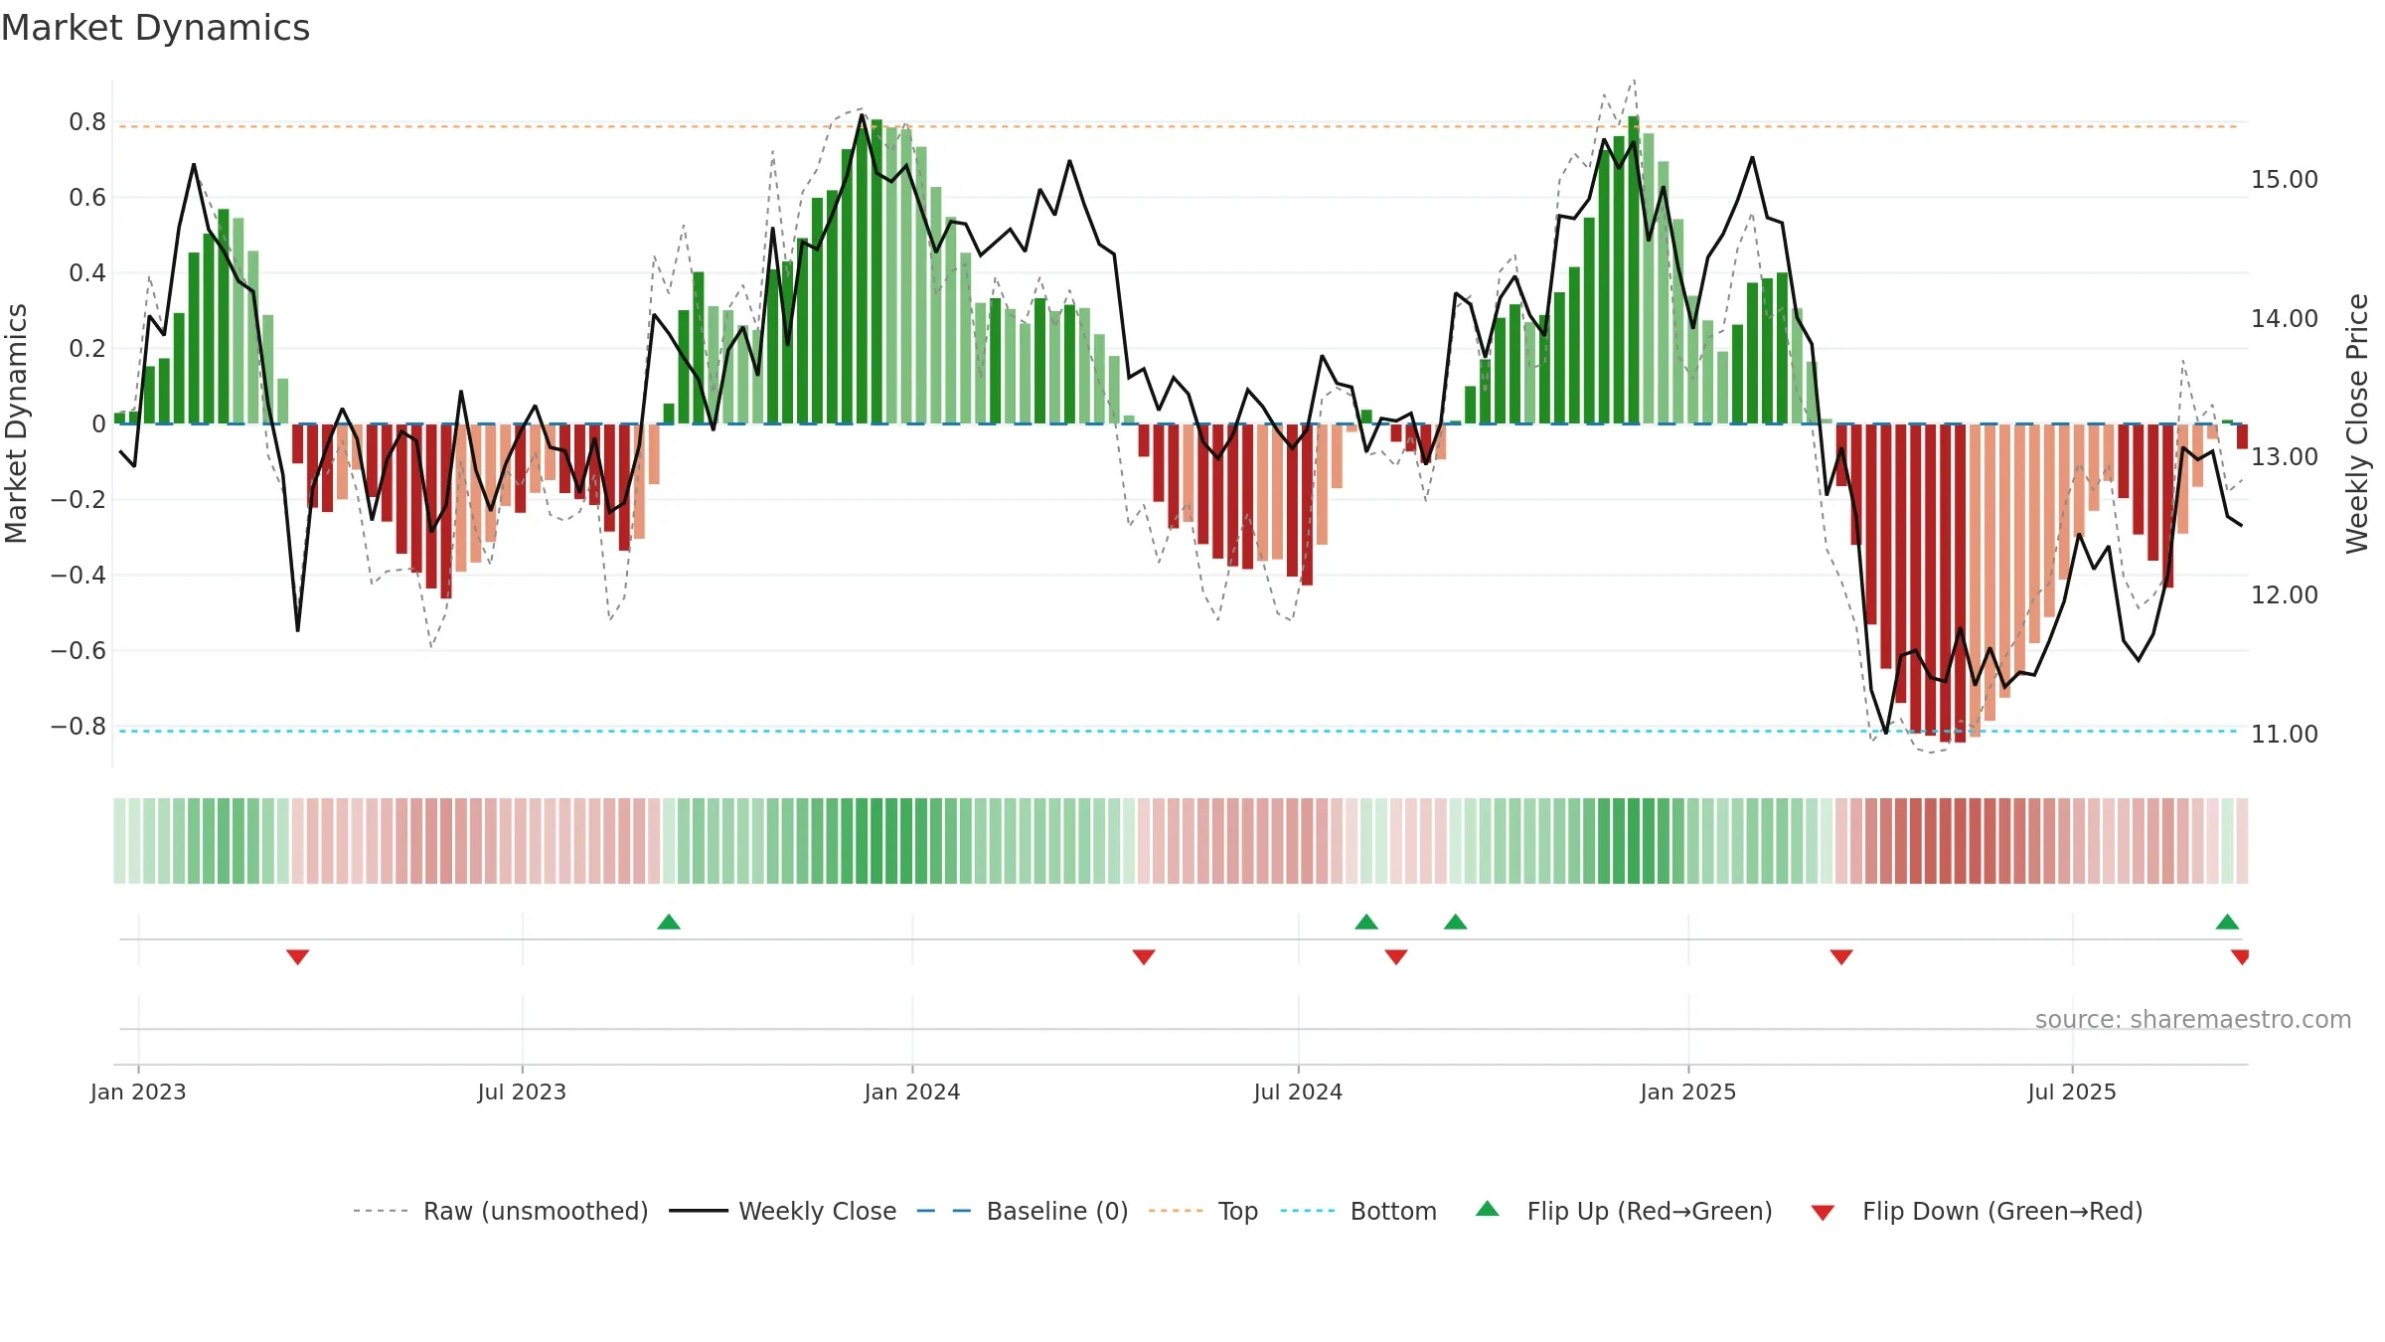Viewport: 2385px width, 1342px height.
Task: Click the −0.8 left axis tick label
Action: tap(79, 727)
